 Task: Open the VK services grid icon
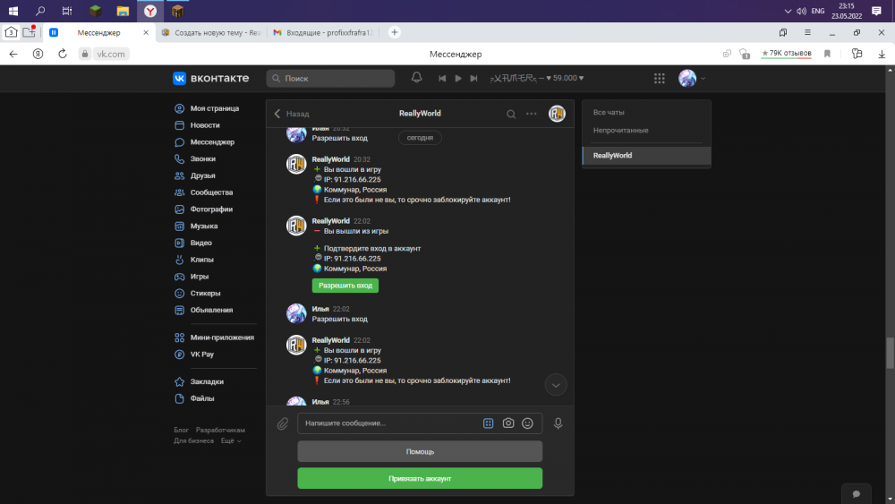660,78
